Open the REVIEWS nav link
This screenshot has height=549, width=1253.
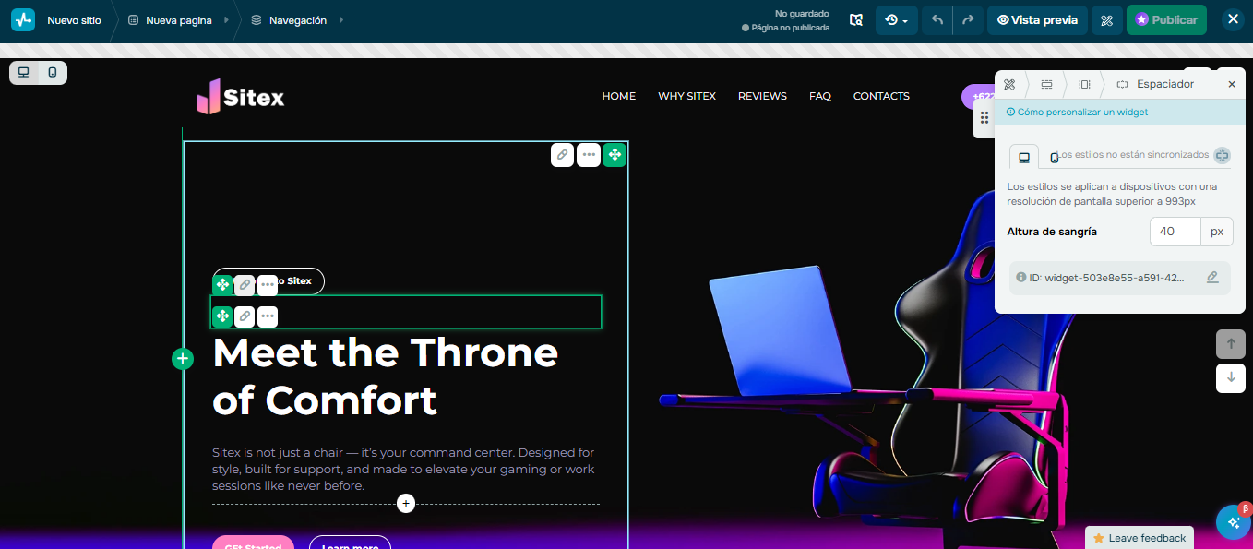762,96
